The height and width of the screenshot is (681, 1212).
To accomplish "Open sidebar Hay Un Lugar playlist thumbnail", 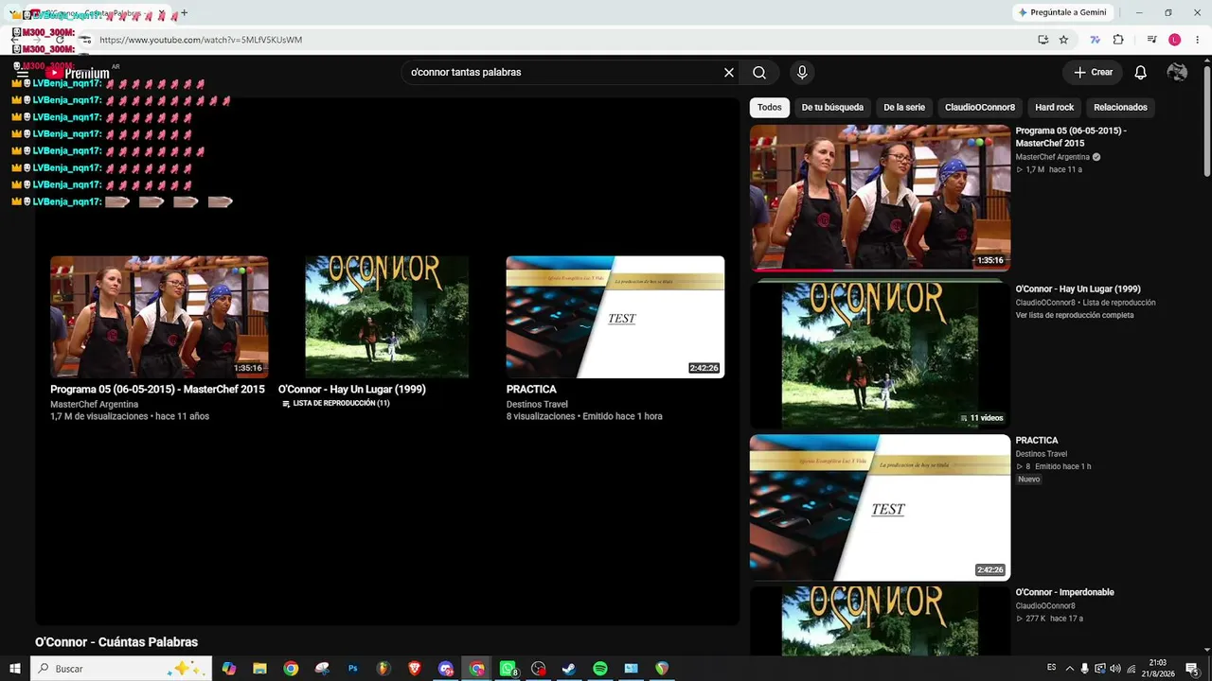I will coord(881,354).
